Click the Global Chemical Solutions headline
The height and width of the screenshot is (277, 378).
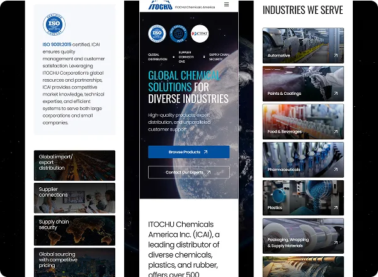(x=188, y=87)
